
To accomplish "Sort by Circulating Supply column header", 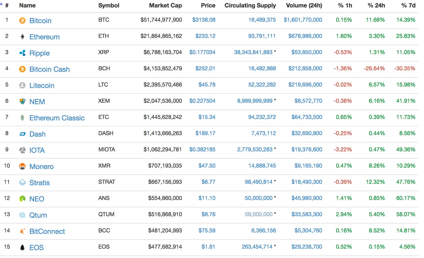I will [x=250, y=6].
